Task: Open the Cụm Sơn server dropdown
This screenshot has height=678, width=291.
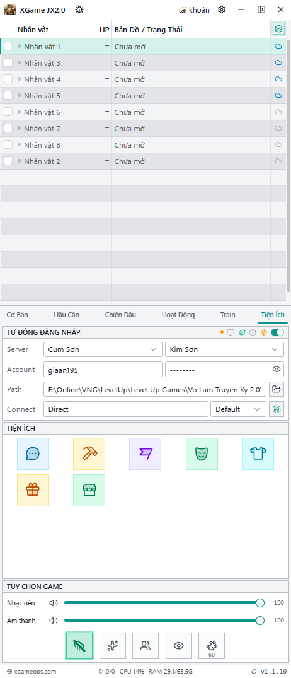Action: [102, 349]
